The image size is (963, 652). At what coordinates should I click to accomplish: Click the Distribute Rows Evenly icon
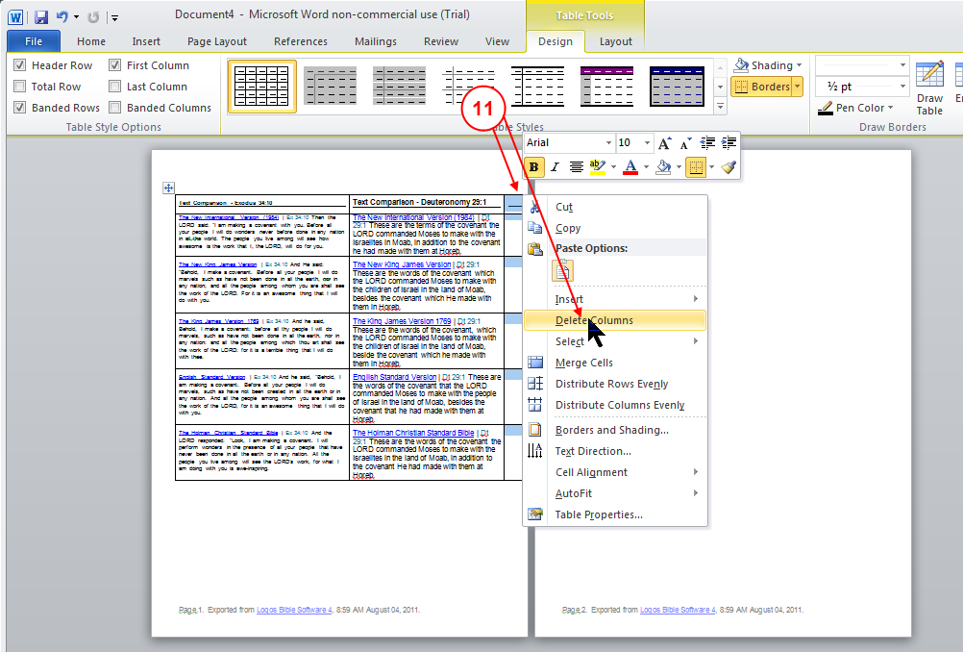[535, 384]
